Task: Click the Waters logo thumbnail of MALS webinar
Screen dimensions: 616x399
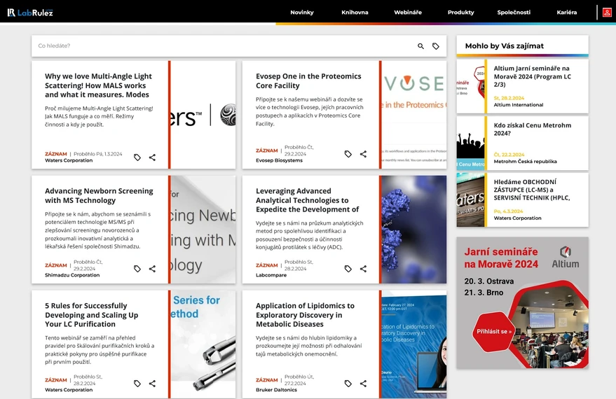Action: (203, 115)
